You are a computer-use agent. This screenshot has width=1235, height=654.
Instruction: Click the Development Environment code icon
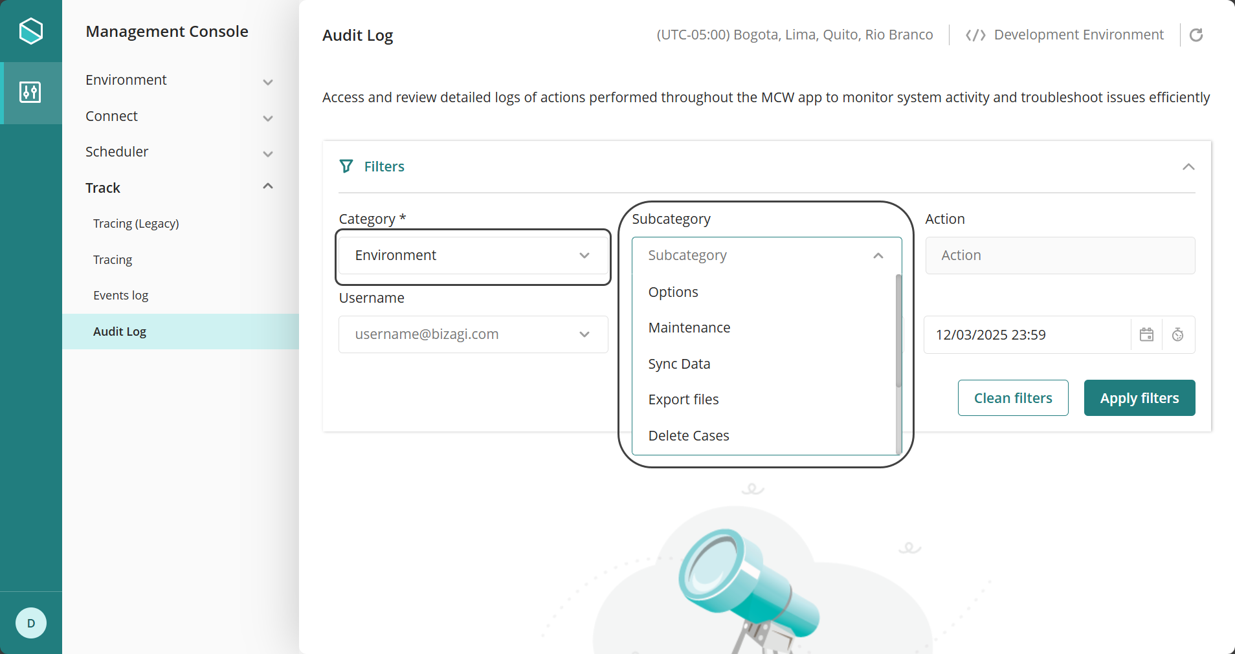(975, 35)
